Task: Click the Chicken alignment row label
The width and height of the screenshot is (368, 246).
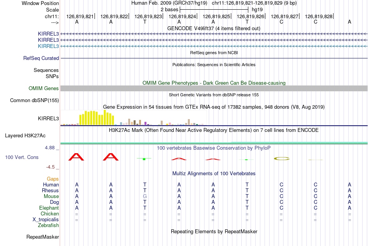Action: click(x=50, y=214)
